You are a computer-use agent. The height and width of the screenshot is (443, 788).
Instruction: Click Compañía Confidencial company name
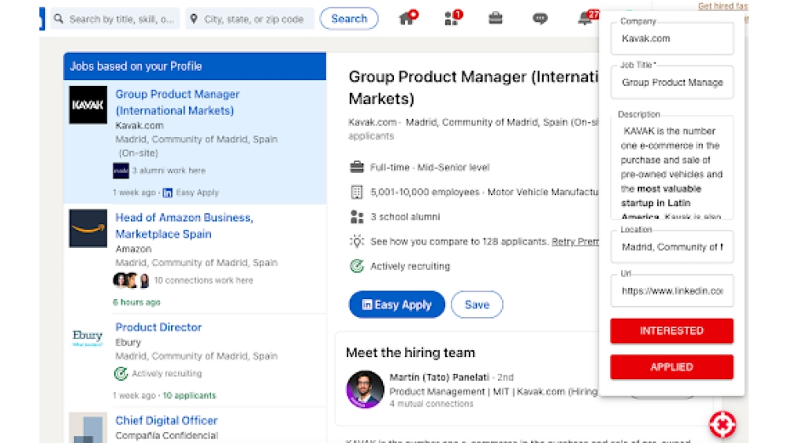pos(166,435)
